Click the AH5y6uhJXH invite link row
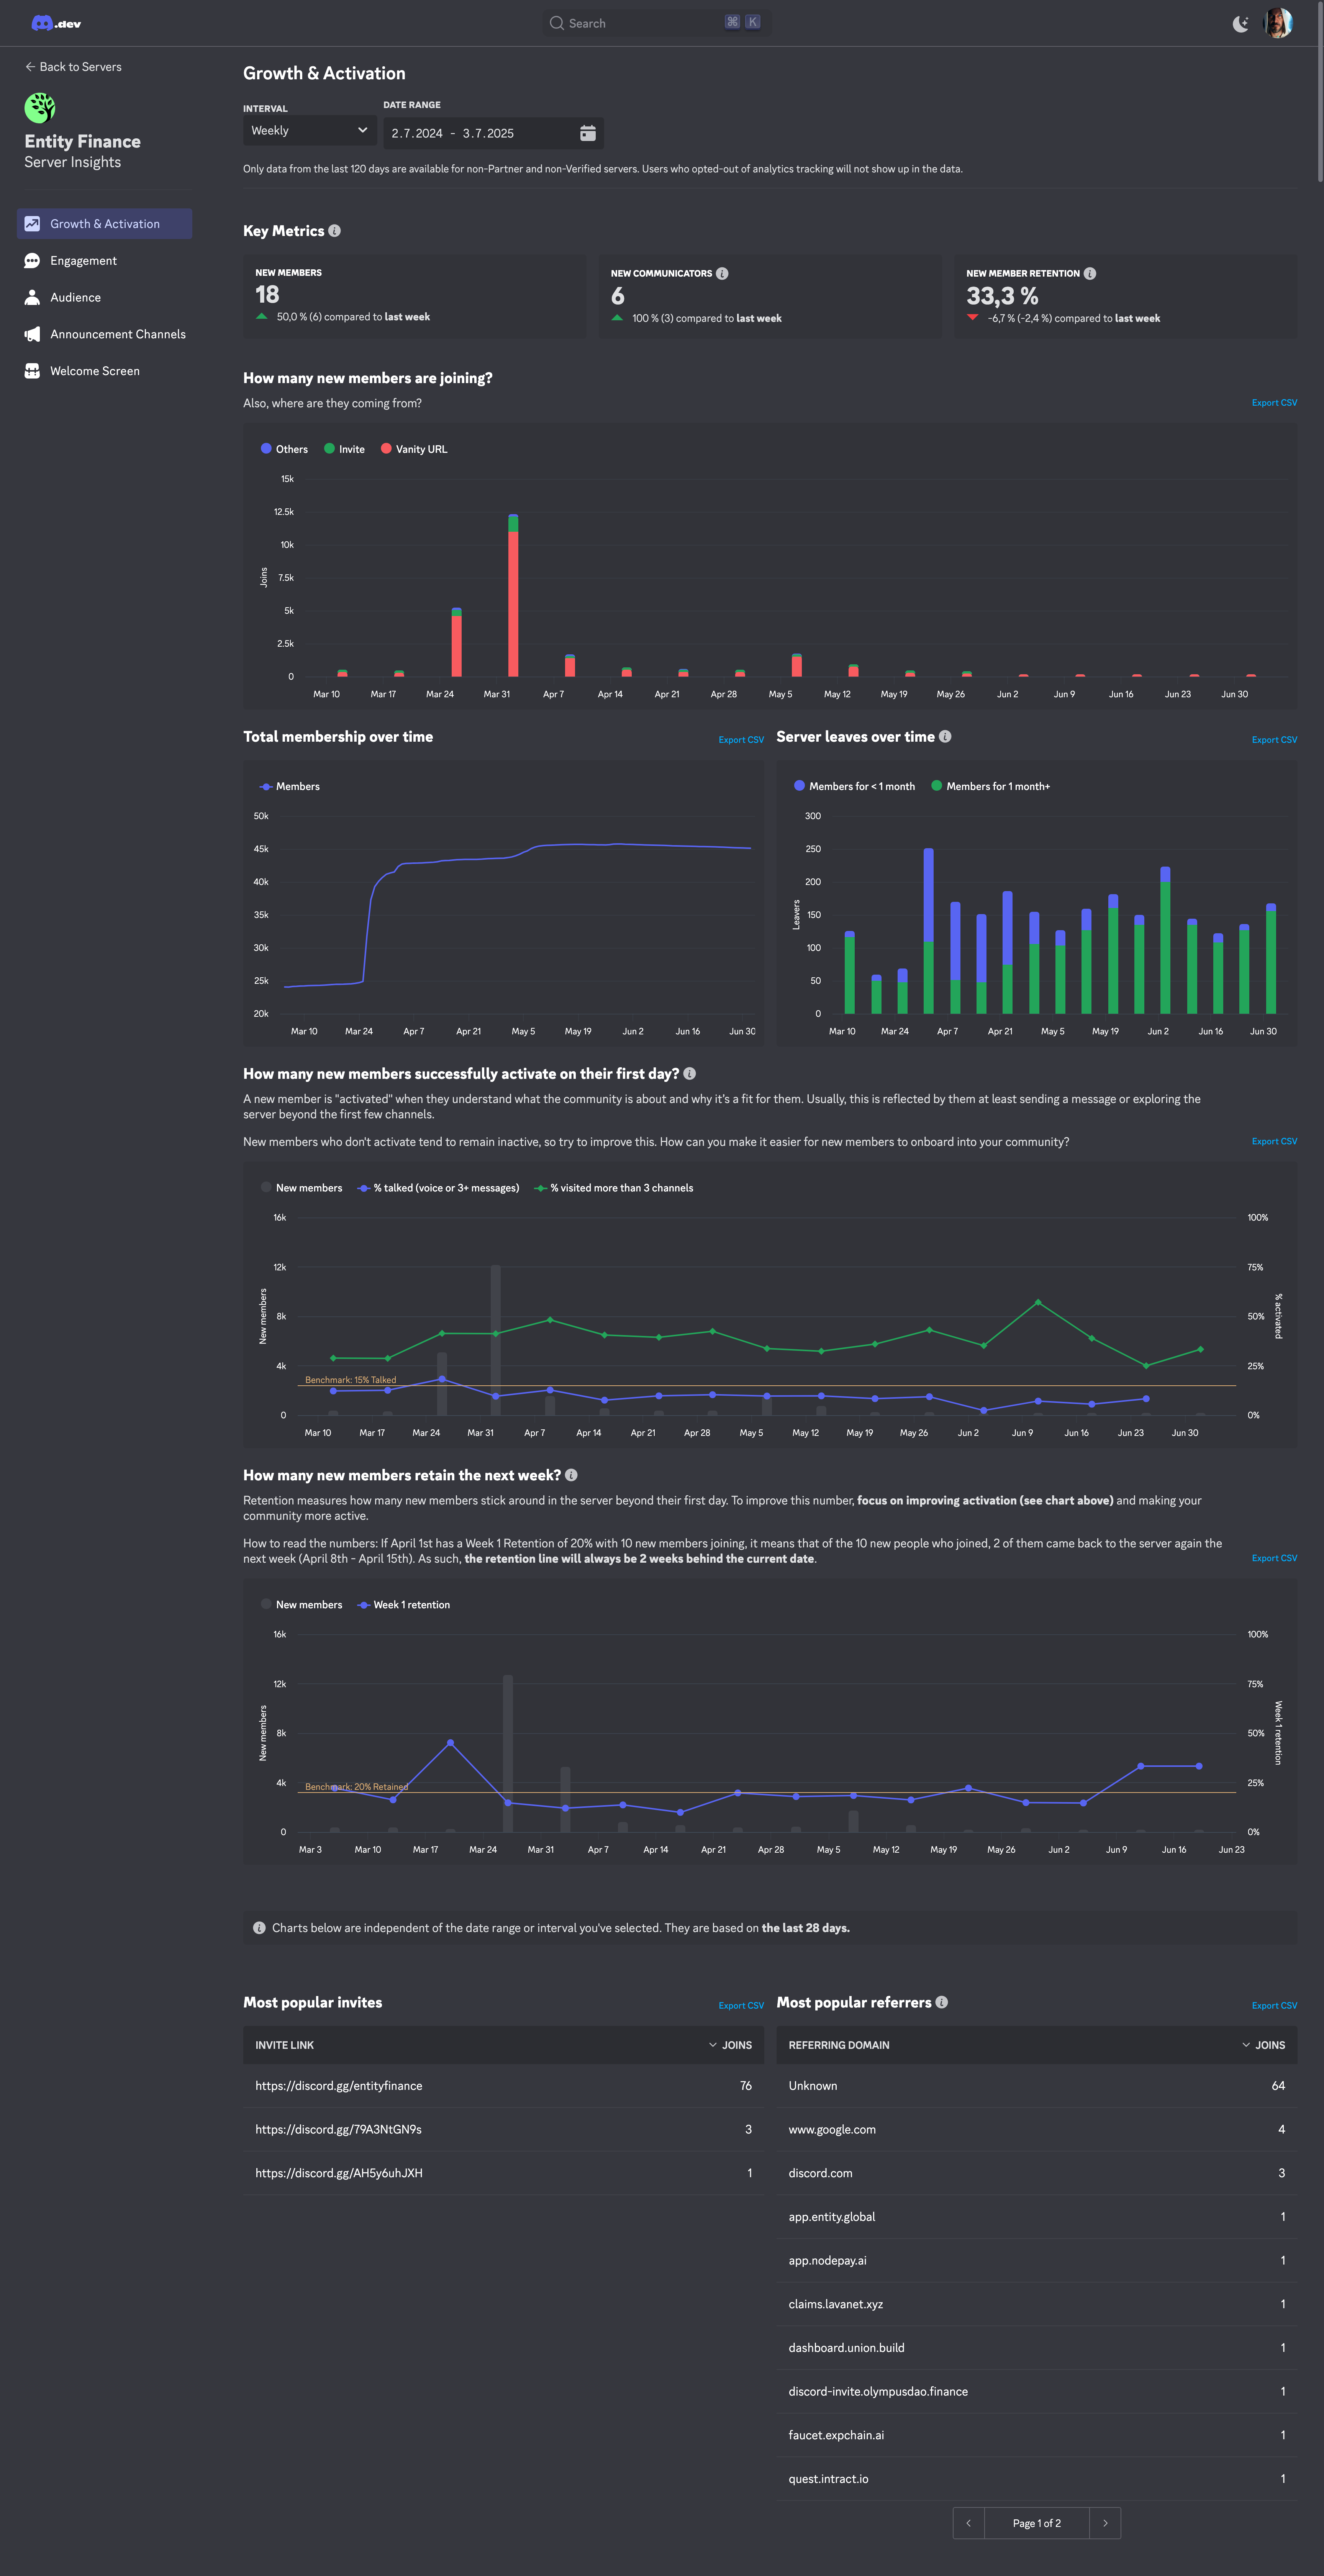 tap(503, 2173)
